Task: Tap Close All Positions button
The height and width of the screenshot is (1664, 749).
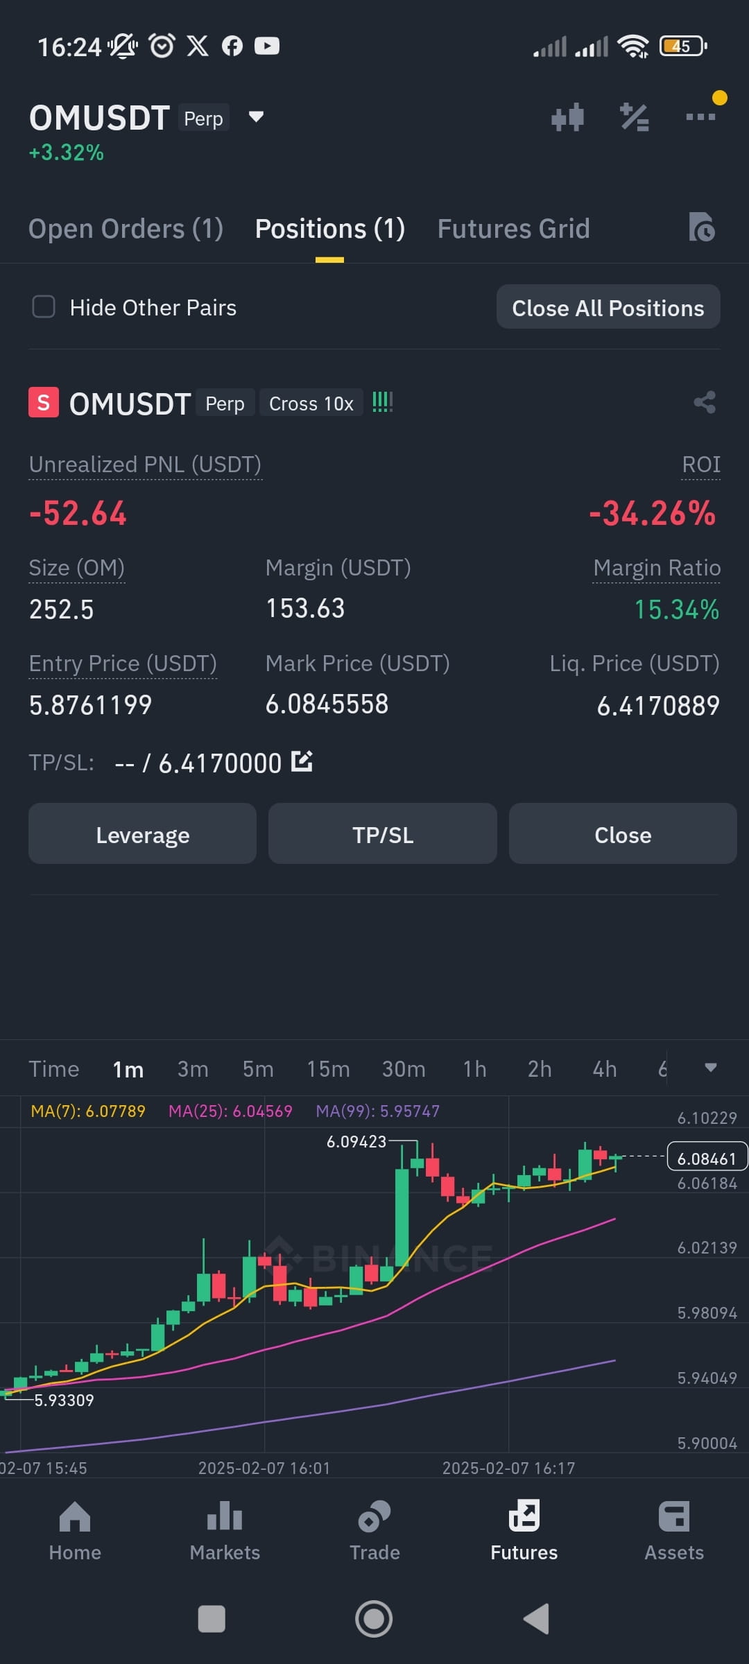Action: (608, 307)
